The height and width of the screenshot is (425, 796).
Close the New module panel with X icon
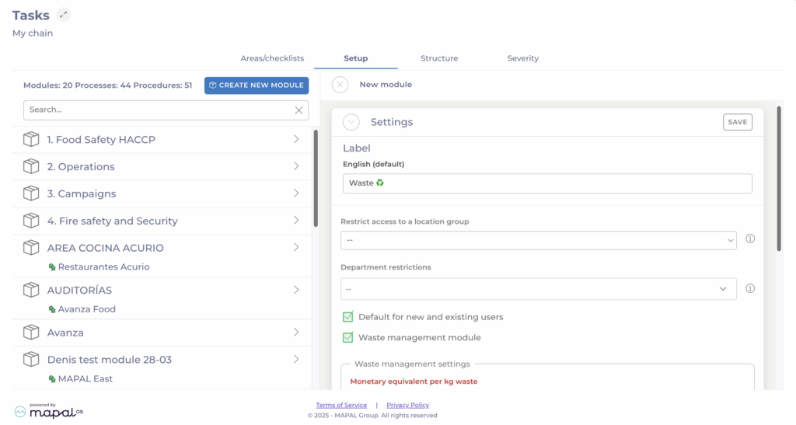[340, 85]
